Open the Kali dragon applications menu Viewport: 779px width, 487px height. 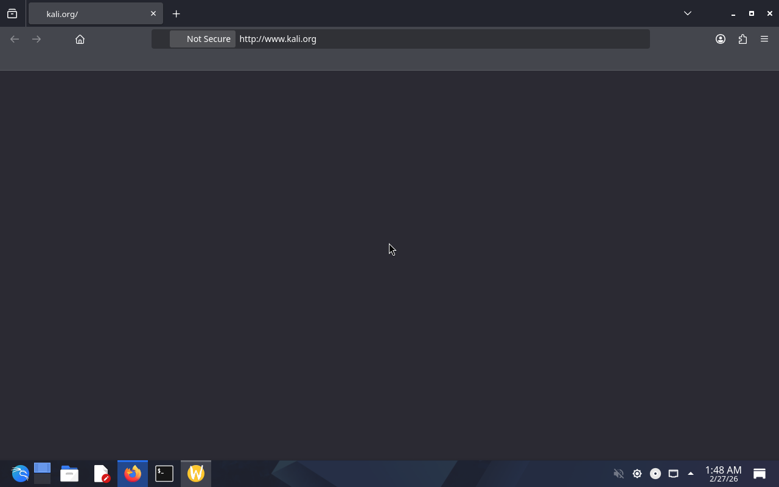pos(19,474)
